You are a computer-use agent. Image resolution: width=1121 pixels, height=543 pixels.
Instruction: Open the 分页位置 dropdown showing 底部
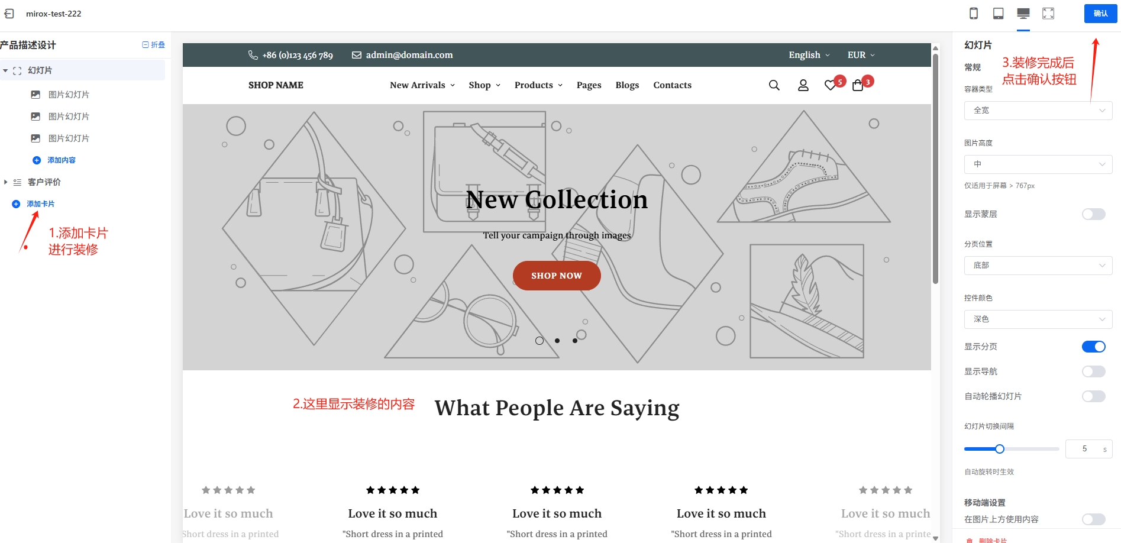(x=1038, y=266)
